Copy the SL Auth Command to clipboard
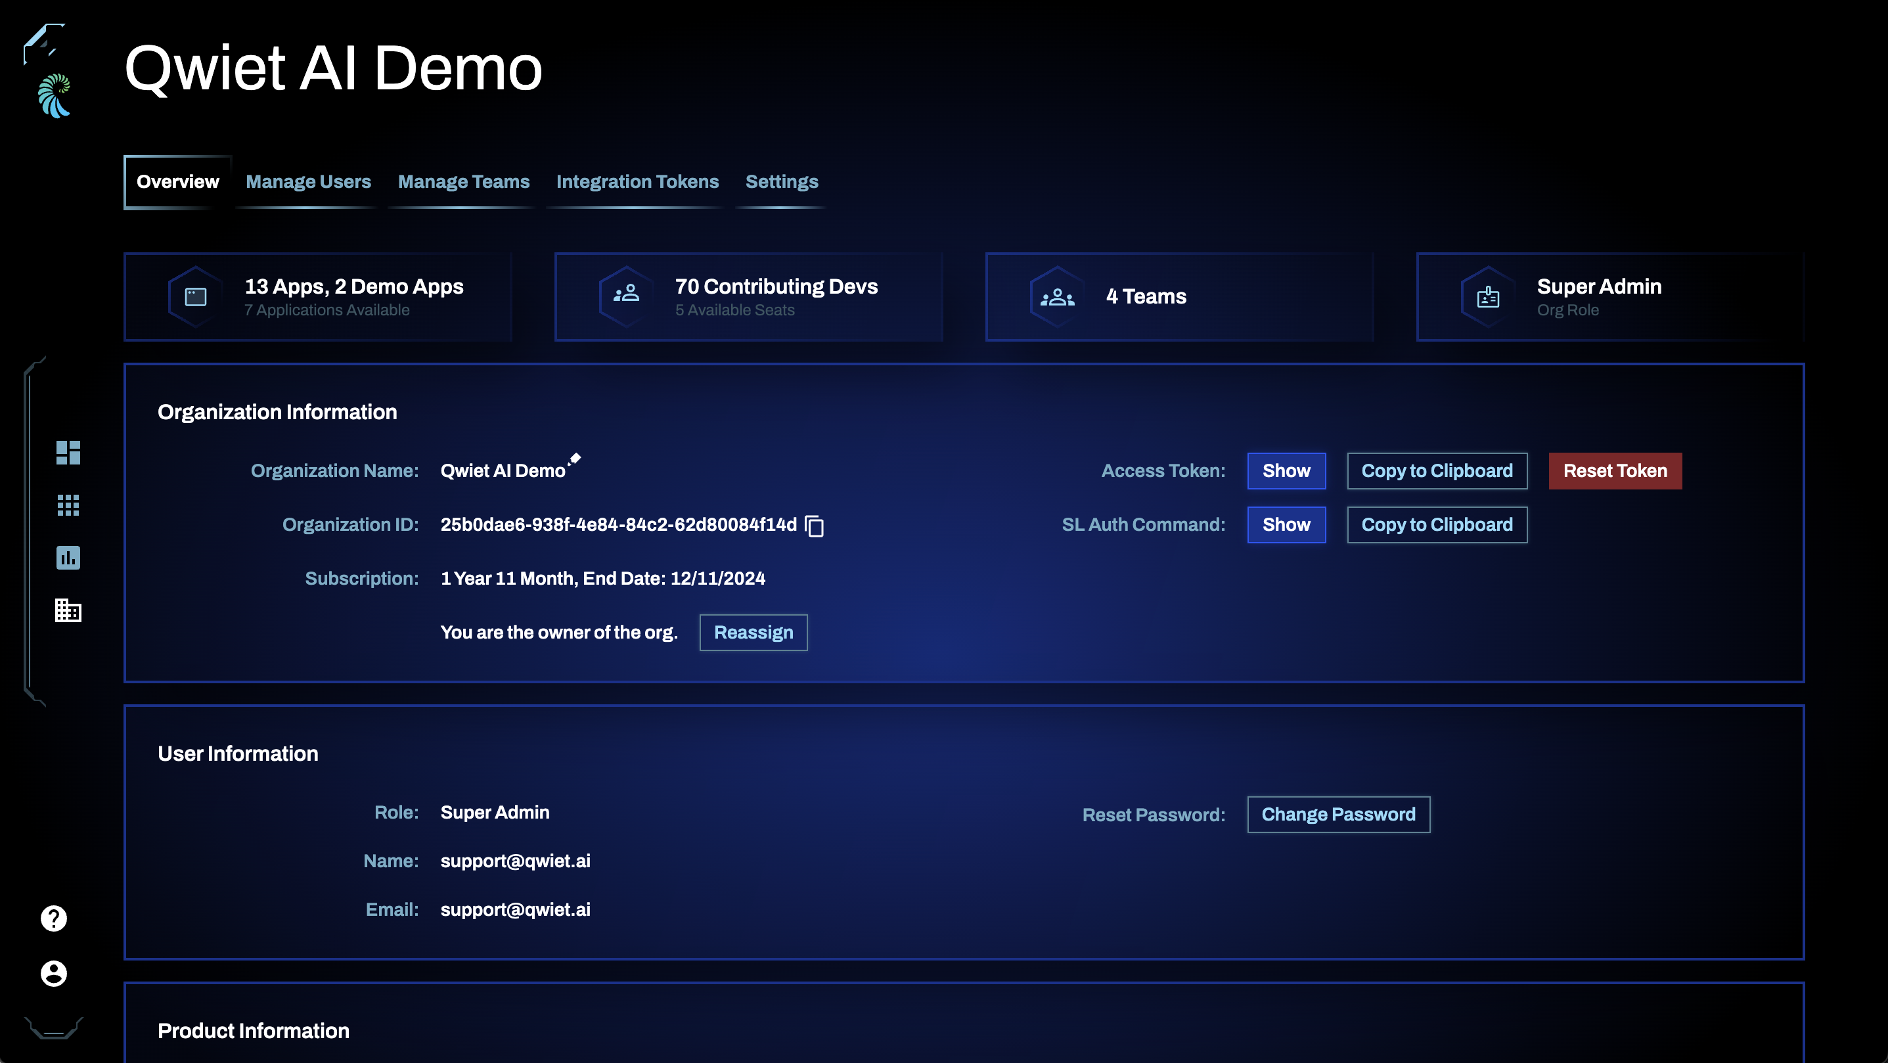The height and width of the screenshot is (1063, 1888). click(x=1437, y=525)
